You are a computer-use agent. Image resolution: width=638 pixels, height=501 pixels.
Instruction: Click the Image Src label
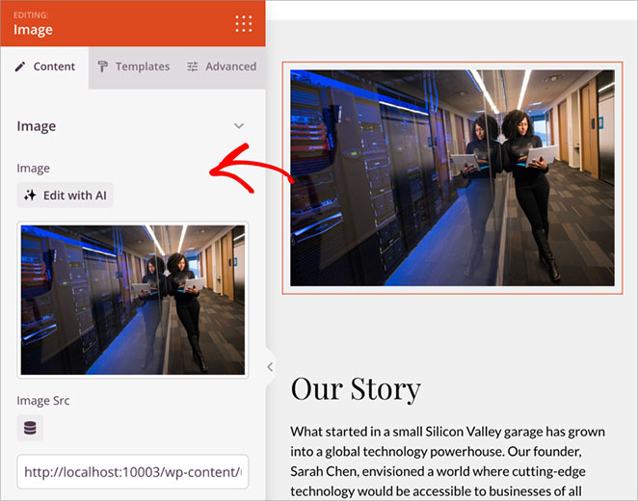(x=42, y=401)
